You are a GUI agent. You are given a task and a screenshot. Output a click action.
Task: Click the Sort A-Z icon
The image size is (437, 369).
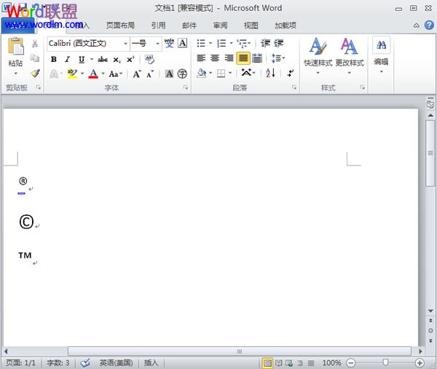269,74
